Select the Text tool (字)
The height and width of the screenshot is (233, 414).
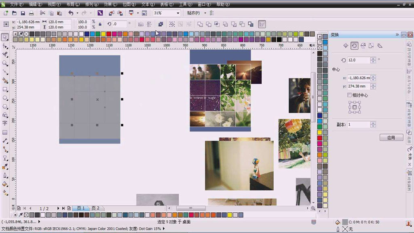[5, 123]
